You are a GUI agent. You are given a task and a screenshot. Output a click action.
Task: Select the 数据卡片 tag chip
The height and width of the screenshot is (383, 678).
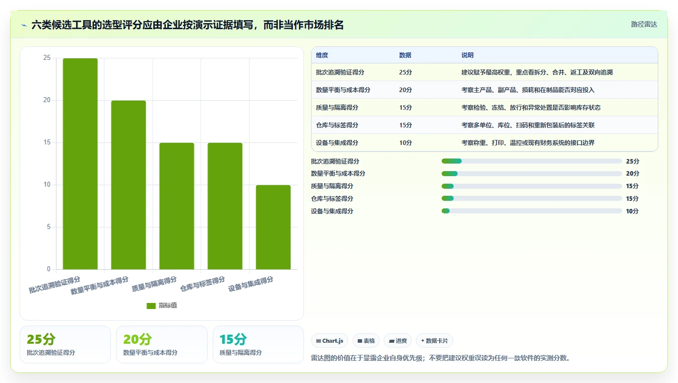tap(435, 341)
